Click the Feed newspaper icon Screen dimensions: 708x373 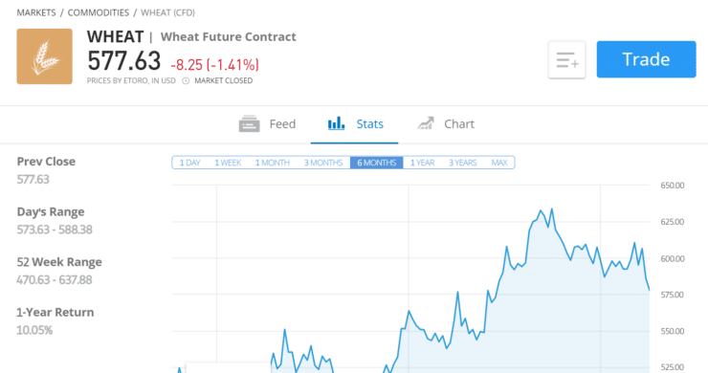tap(250, 123)
